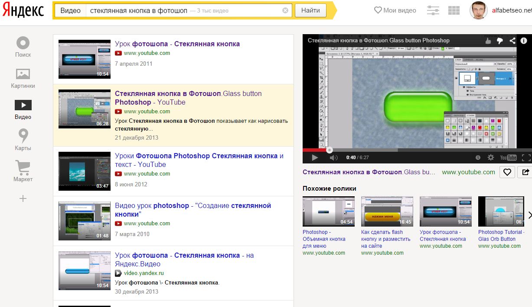Click the video progress bar scrubber
Screen dimensions: 532x307
coord(330,150)
